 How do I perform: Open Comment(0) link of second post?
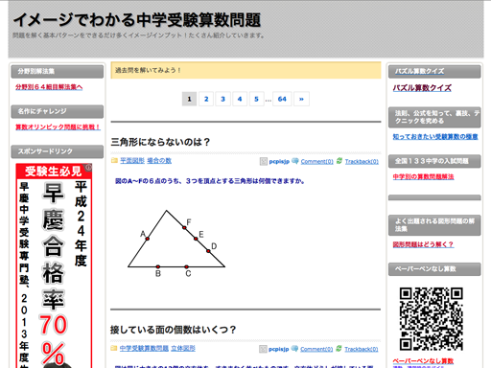(316, 349)
